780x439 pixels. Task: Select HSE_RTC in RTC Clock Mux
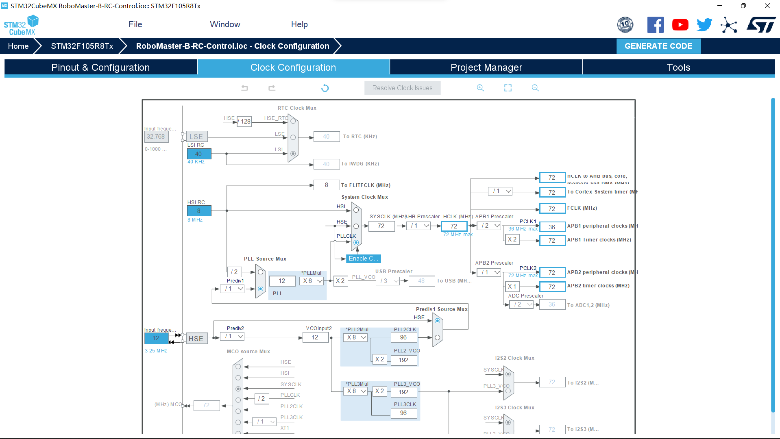coord(293,121)
